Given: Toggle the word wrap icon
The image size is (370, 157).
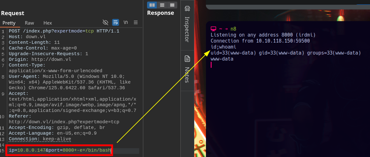Looking at the screenshot, I should (115, 22).
